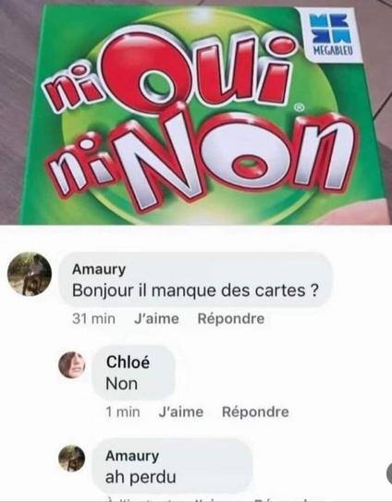
Task: Click the dark round icon at right edge
Action: click(x=389, y=474)
